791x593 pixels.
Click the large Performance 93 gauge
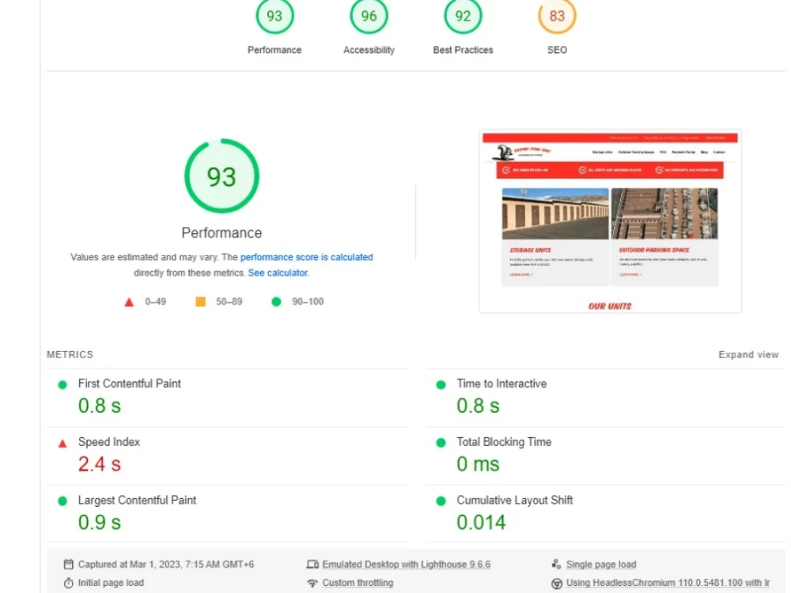tap(222, 176)
